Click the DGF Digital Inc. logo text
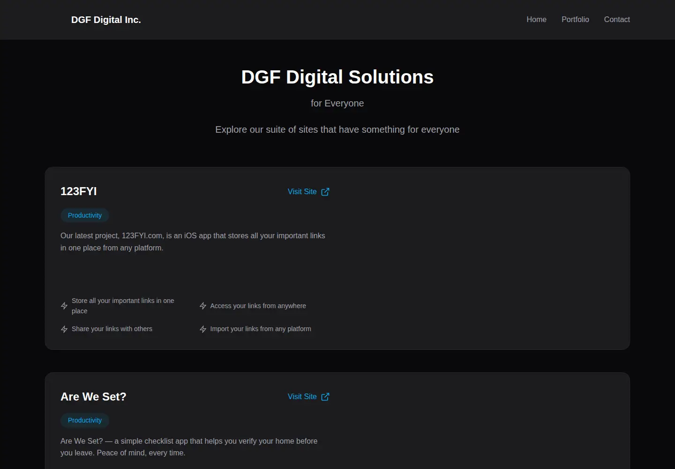This screenshot has height=469, width=675. [106, 20]
